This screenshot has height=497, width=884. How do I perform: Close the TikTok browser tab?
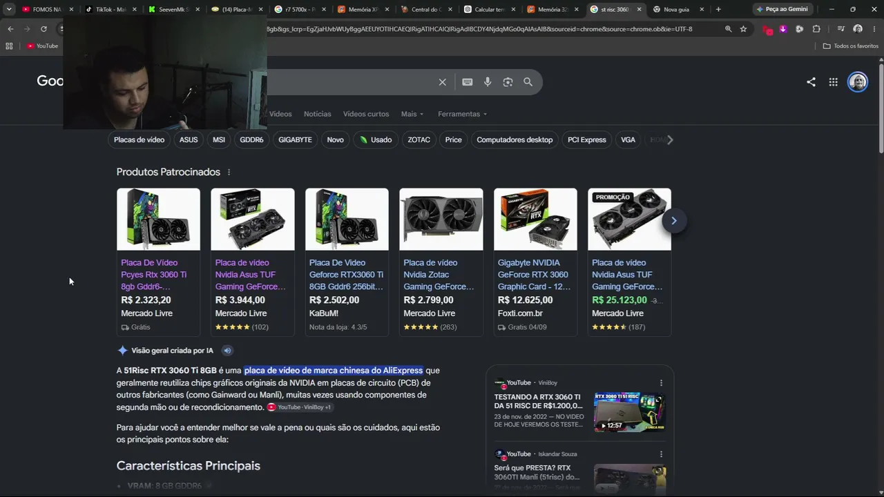click(134, 10)
